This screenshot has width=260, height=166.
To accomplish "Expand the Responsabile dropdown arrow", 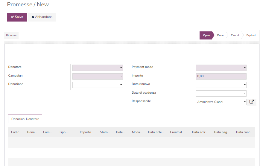I will pos(245,102).
